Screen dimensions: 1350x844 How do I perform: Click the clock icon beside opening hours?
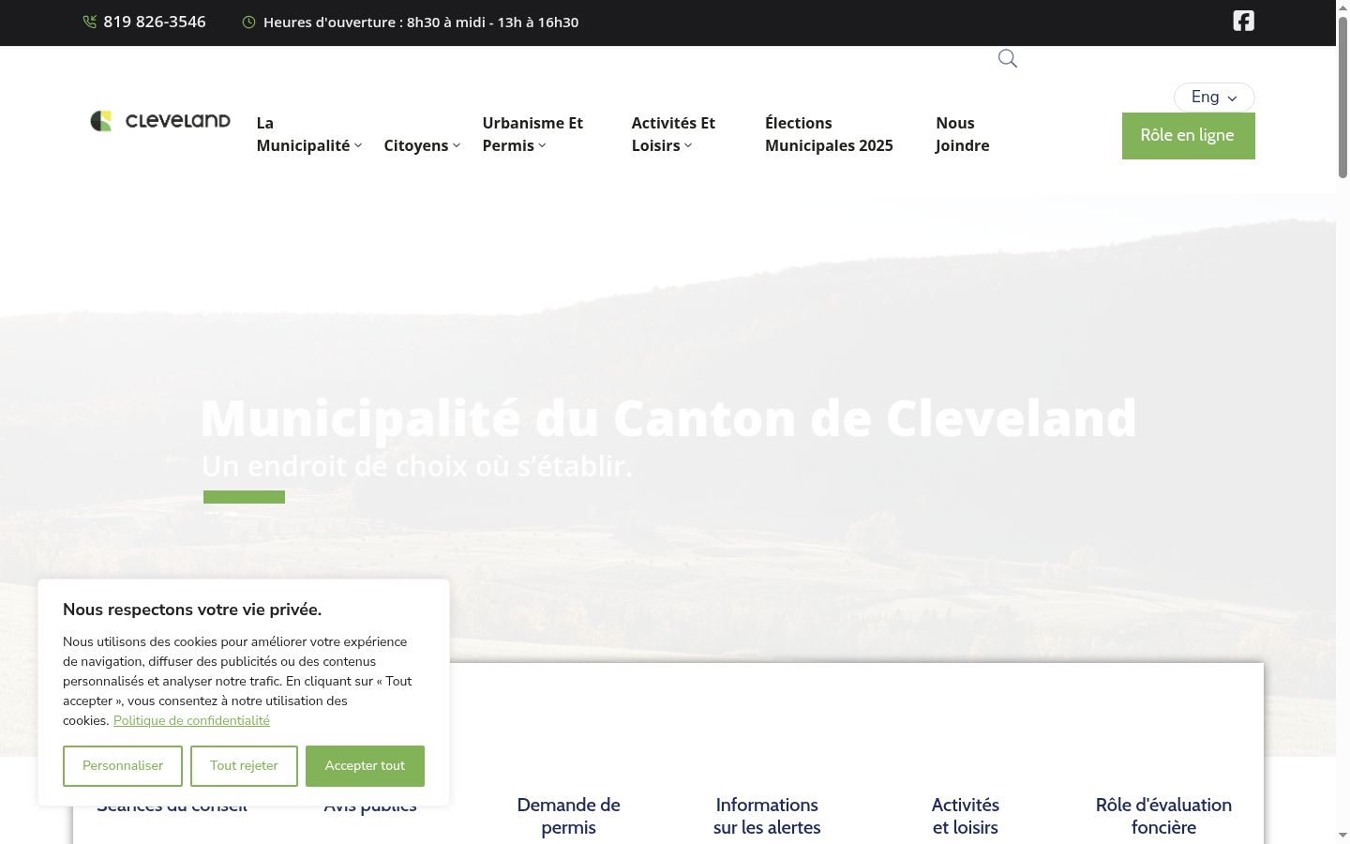[x=248, y=22]
